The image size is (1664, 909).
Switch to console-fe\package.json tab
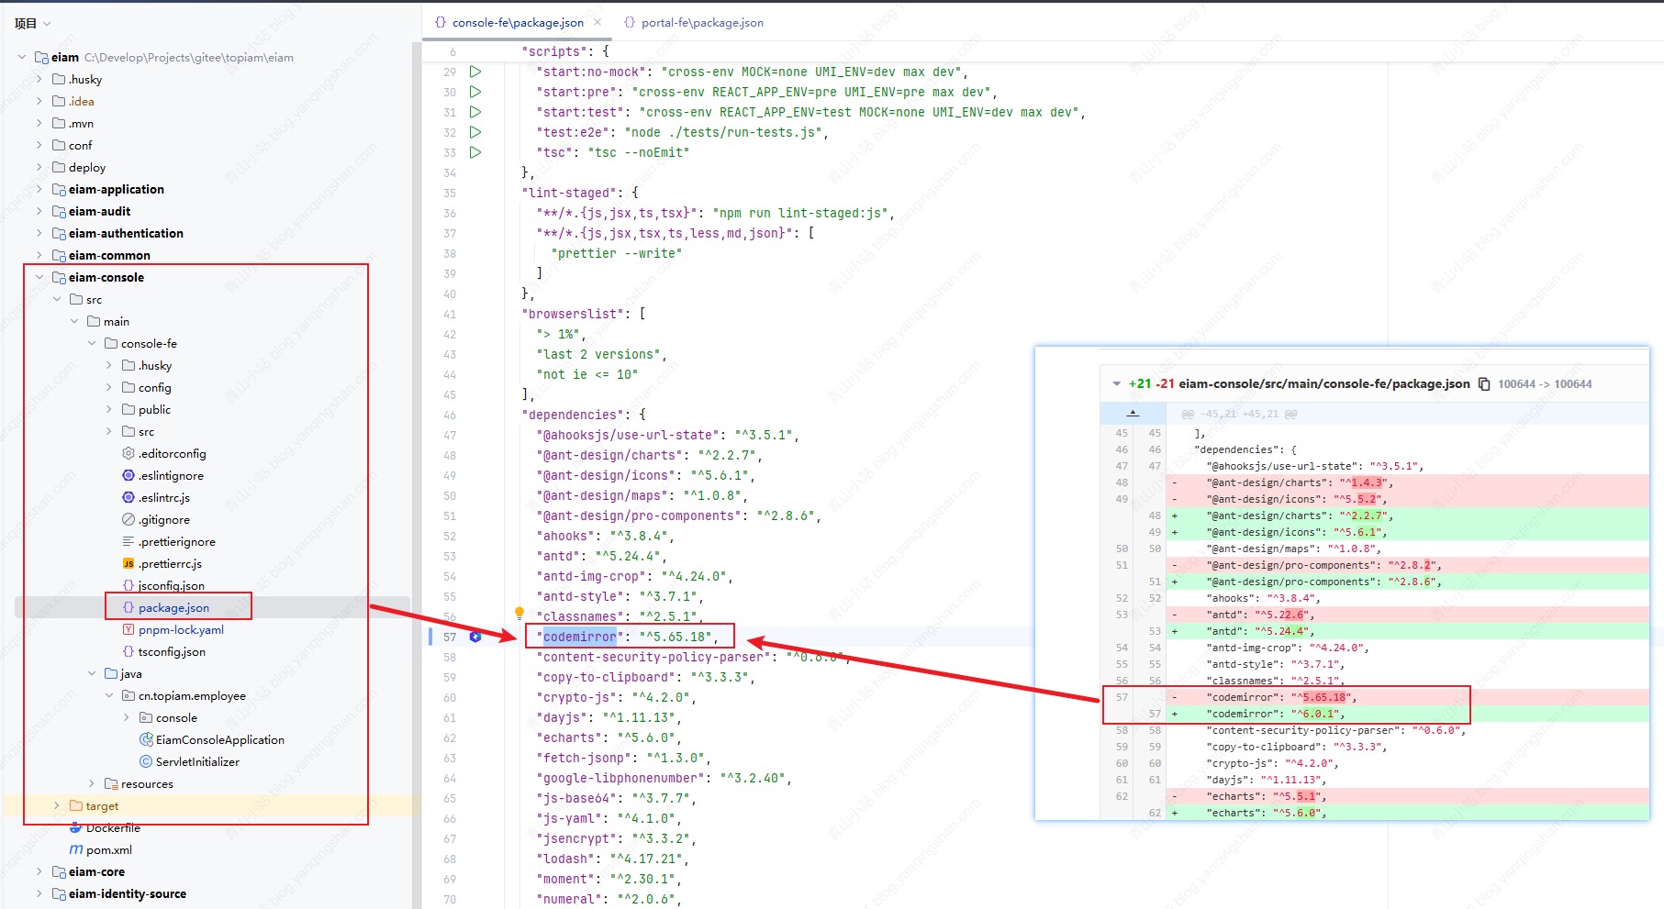(x=518, y=22)
